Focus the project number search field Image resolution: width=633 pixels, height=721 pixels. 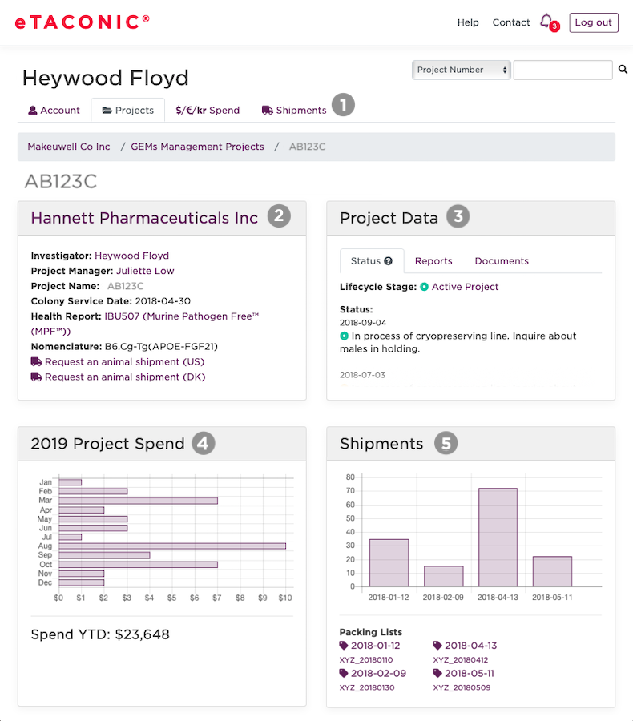point(562,70)
